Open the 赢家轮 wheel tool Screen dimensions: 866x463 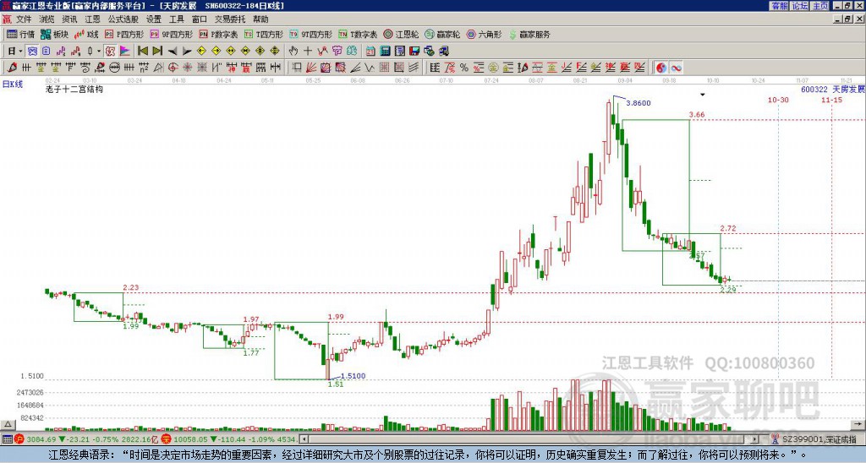(x=442, y=34)
